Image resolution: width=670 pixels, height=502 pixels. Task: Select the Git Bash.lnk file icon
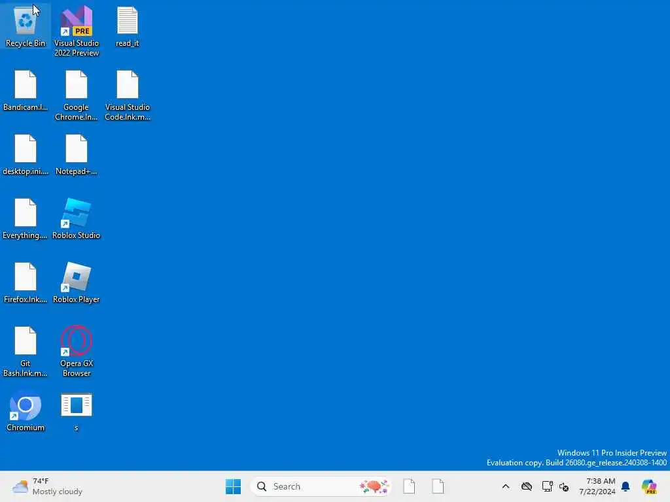(26, 351)
